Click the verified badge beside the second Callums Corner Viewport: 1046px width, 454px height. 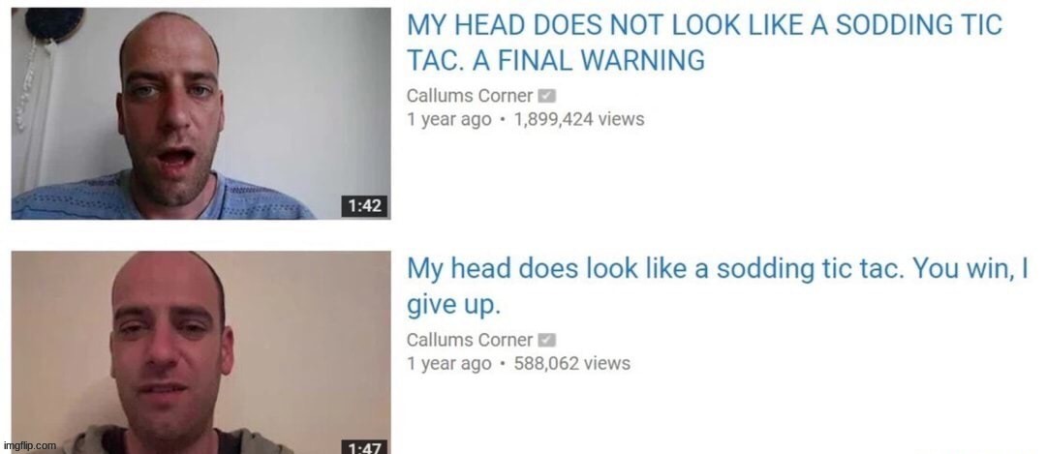pyautogui.click(x=547, y=341)
